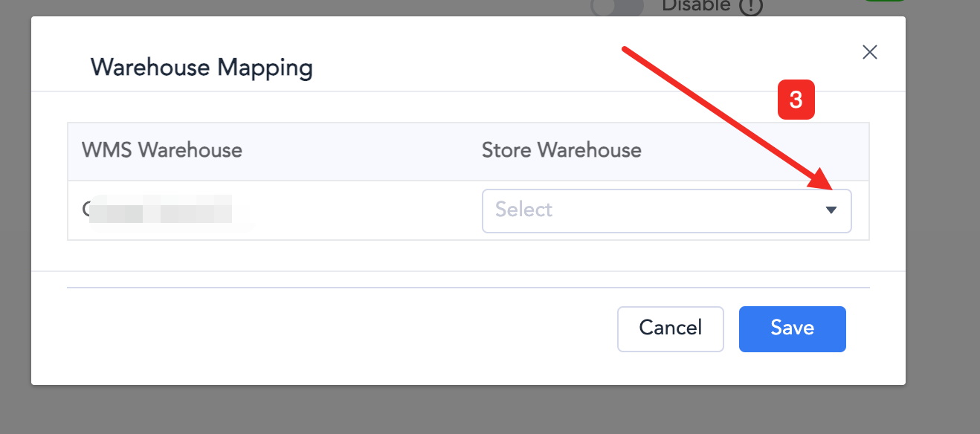The image size is (980, 434).
Task: Click the red number 3 badge
Action: coord(796,100)
